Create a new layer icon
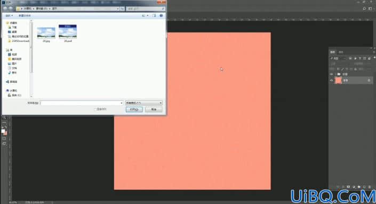This screenshot has width=376, height=204. tap(364, 187)
